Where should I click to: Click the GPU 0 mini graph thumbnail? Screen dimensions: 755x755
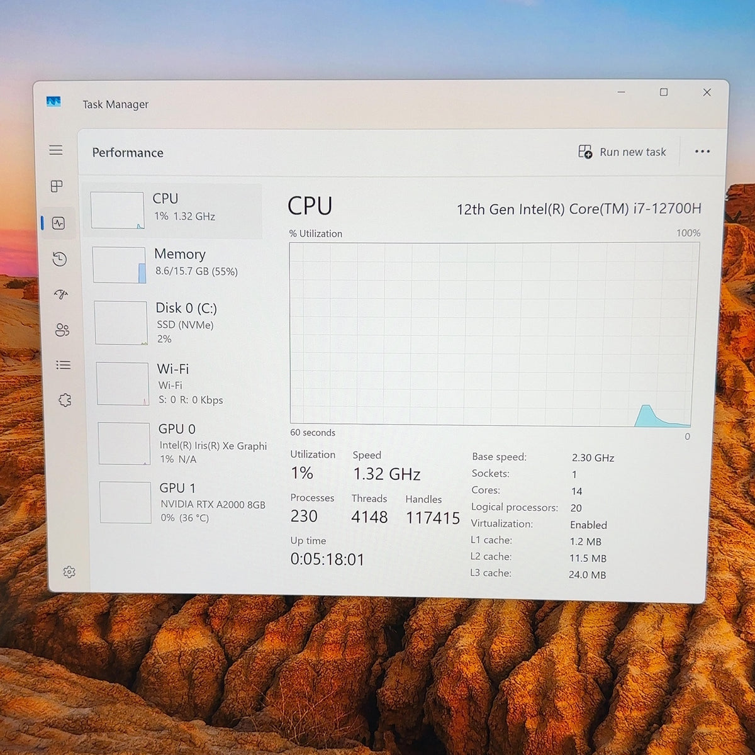click(125, 444)
